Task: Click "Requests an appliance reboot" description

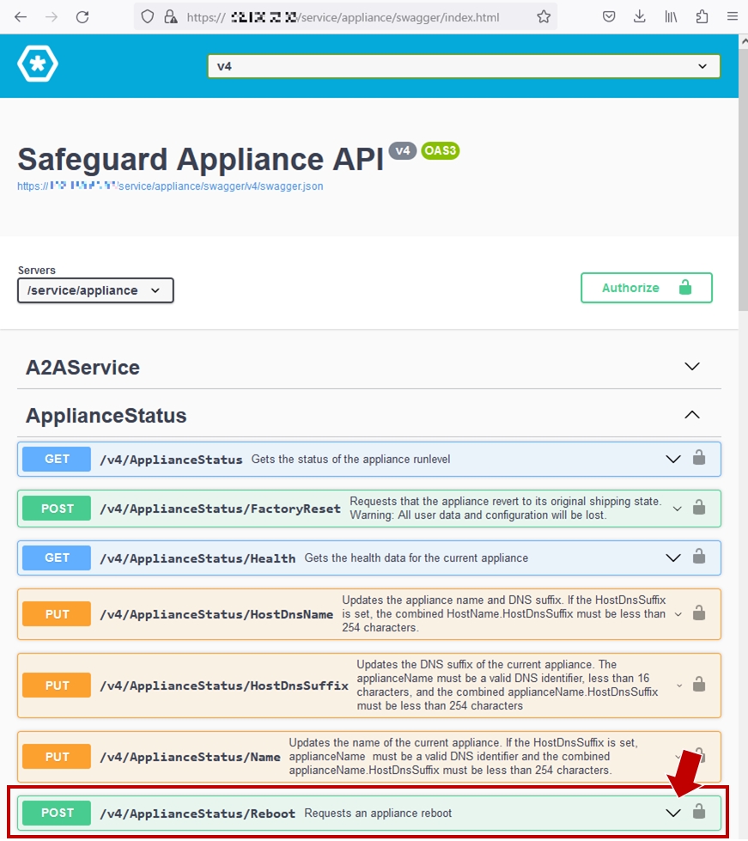Action: tap(378, 814)
